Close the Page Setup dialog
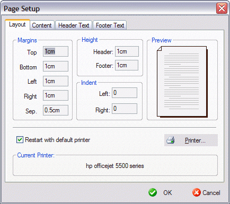 pos(222,8)
